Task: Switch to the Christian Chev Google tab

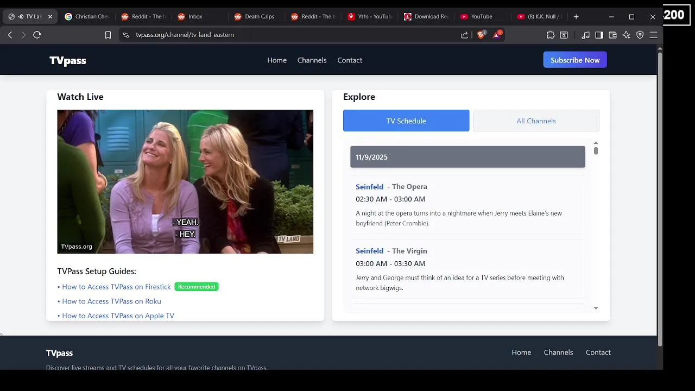Action: tap(87, 16)
